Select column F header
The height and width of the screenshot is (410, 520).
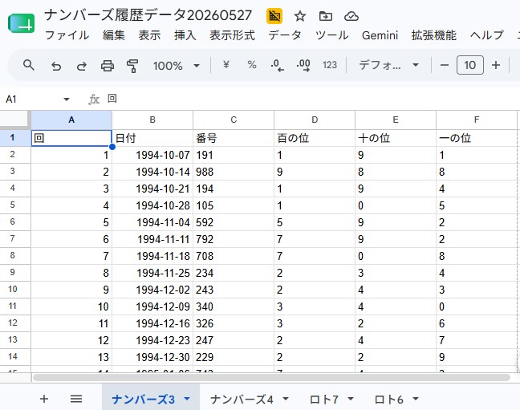click(477, 120)
